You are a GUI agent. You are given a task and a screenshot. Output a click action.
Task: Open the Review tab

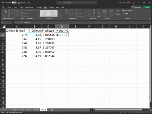pyautogui.click(x=52, y=7)
